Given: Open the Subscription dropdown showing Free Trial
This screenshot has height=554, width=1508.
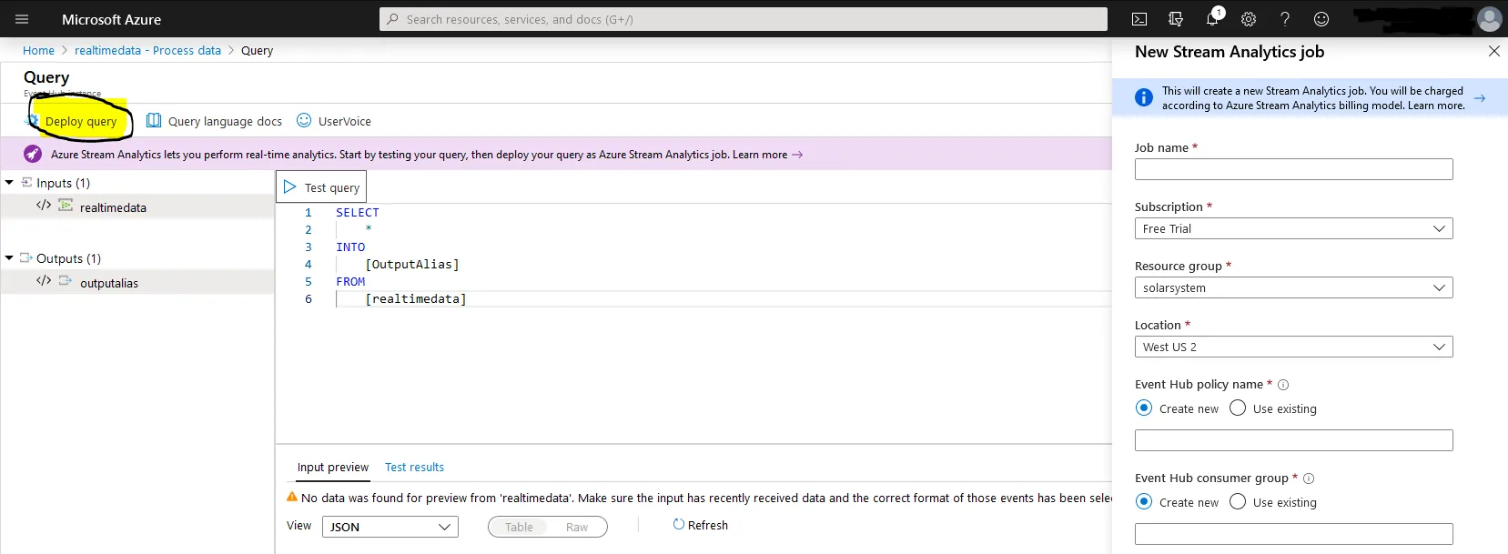Looking at the screenshot, I should [x=1293, y=228].
